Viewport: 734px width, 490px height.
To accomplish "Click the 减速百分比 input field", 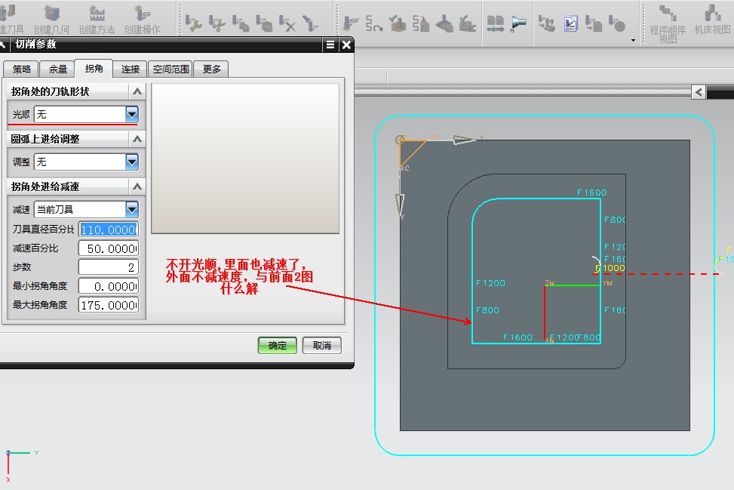I will click(x=109, y=248).
